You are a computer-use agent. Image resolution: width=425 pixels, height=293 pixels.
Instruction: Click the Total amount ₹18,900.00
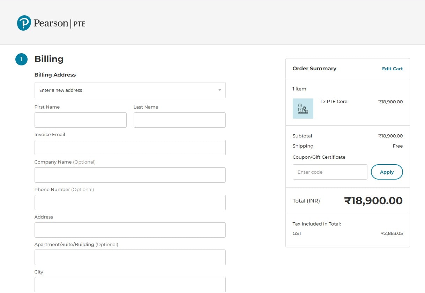click(x=373, y=200)
